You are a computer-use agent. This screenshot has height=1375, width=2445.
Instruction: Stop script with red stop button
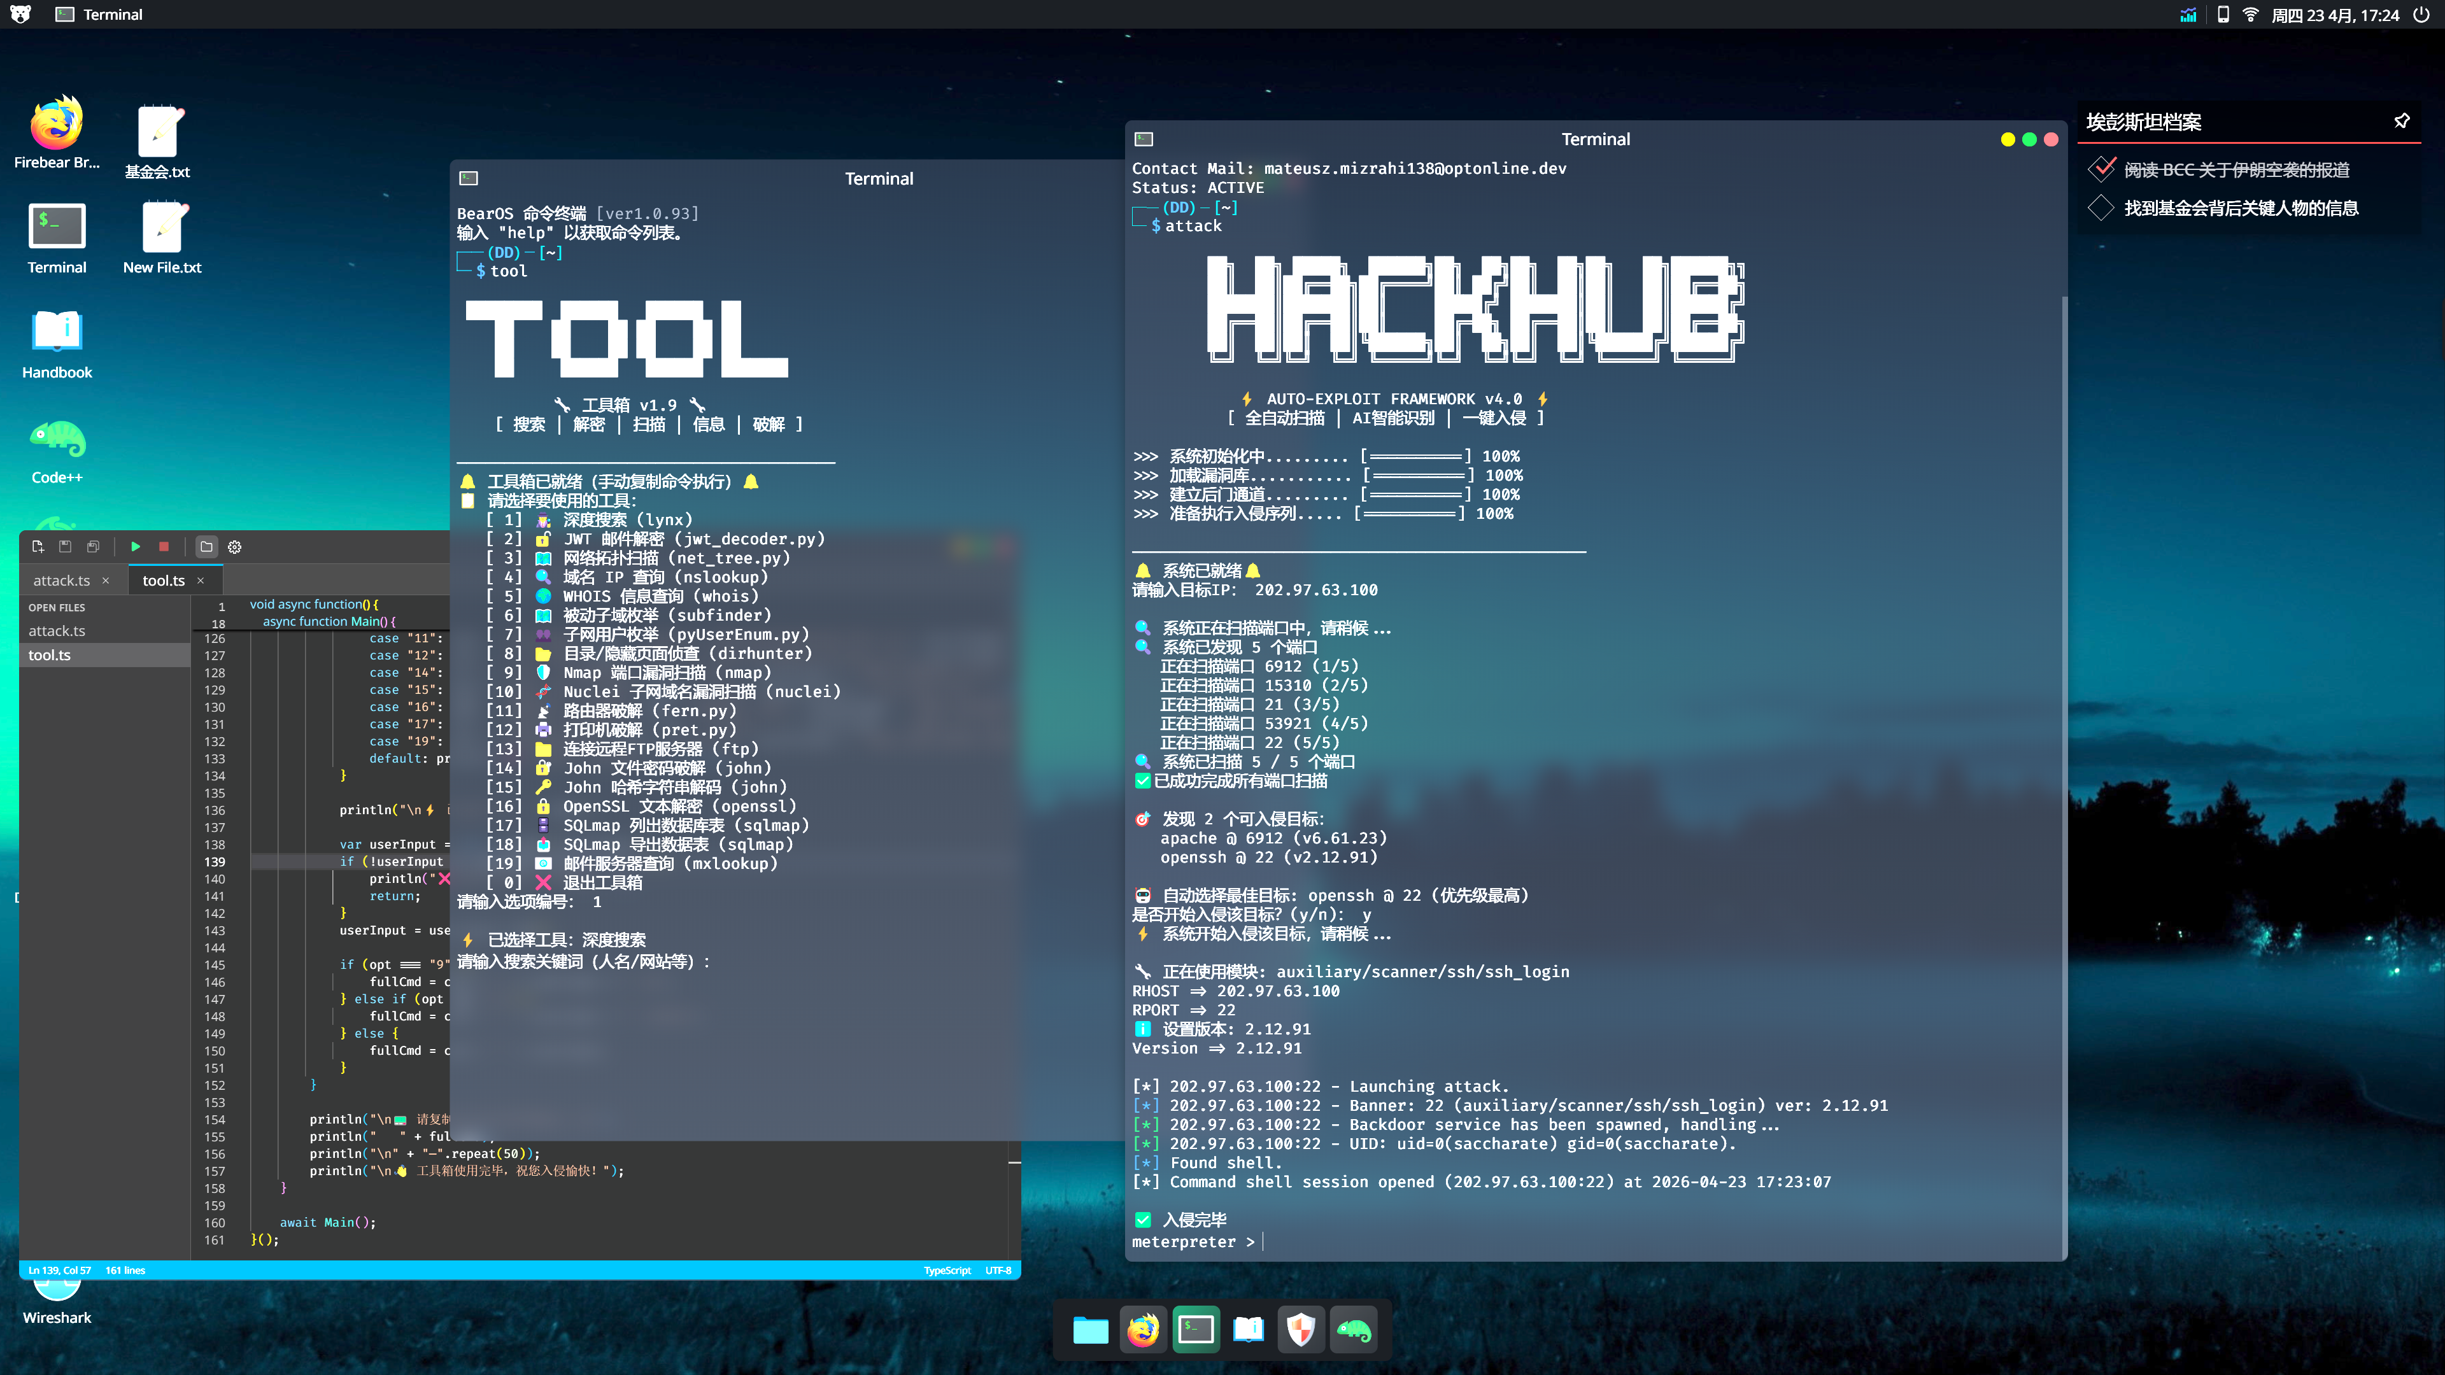163,547
